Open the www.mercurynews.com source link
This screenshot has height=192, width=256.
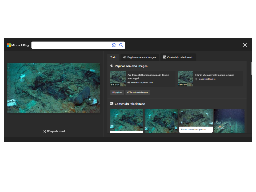click(x=142, y=83)
